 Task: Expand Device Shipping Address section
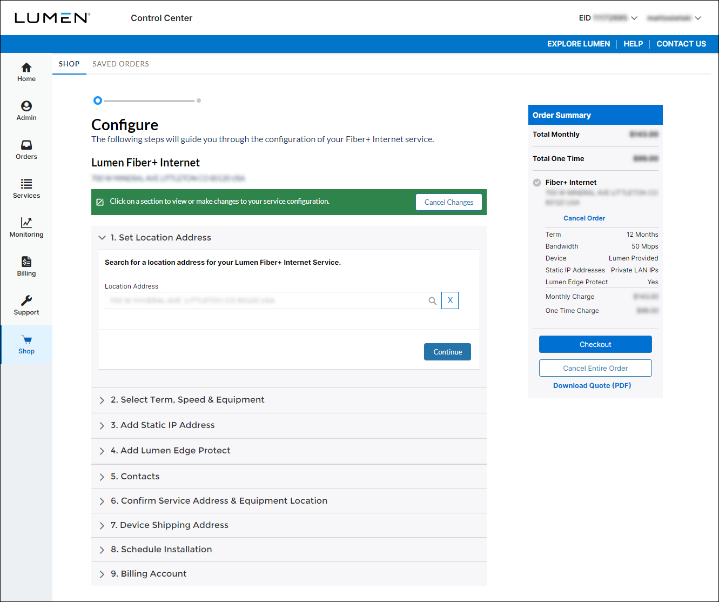289,525
